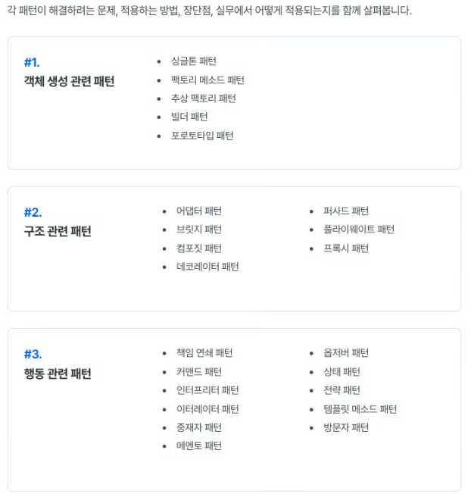Open the 싱글톤 패턴 link
This screenshot has width=471, height=494.
tap(193, 61)
